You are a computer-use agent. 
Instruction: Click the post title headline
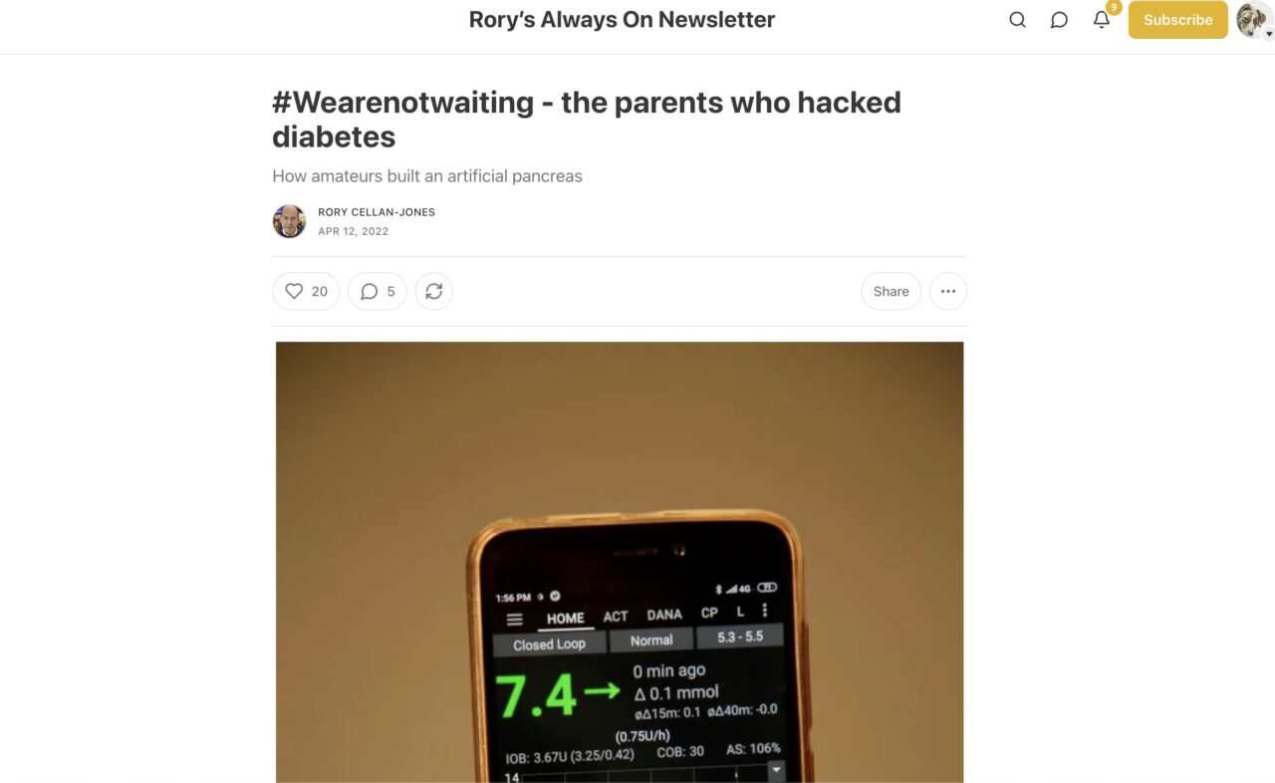[x=587, y=119]
